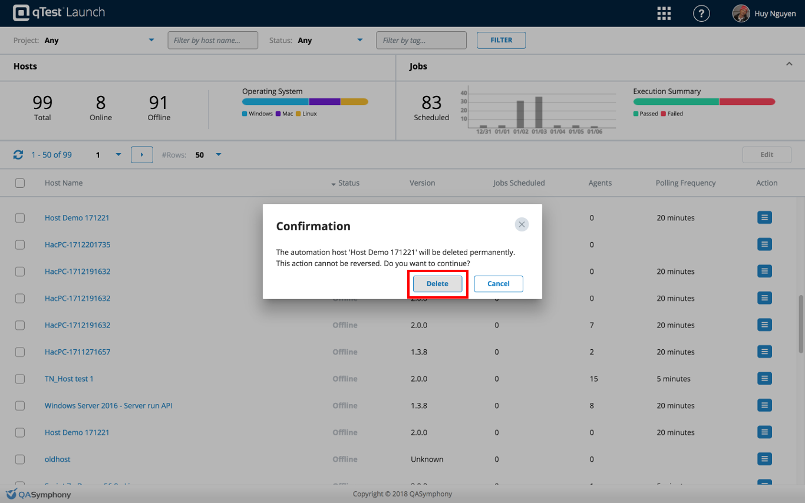The width and height of the screenshot is (805, 503).
Task: Click the help question mark icon
Action: pos(701,14)
